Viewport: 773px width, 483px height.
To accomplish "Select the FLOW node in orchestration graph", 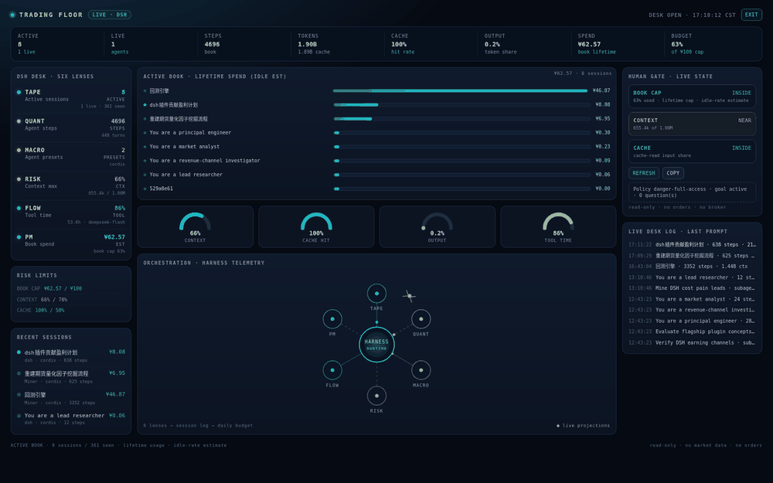I will (x=332, y=370).
